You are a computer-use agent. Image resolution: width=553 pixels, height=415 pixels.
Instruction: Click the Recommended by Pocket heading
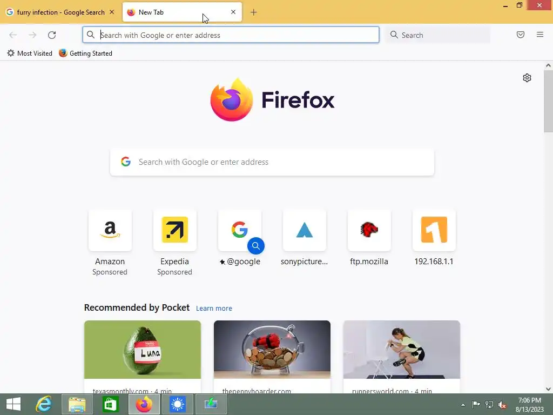click(x=137, y=307)
